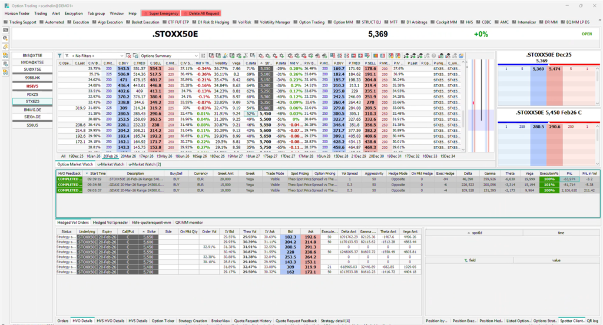The width and height of the screenshot is (603, 325).
Task: Expand the workspace overflow chevron at top right
Action: coord(599,20)
